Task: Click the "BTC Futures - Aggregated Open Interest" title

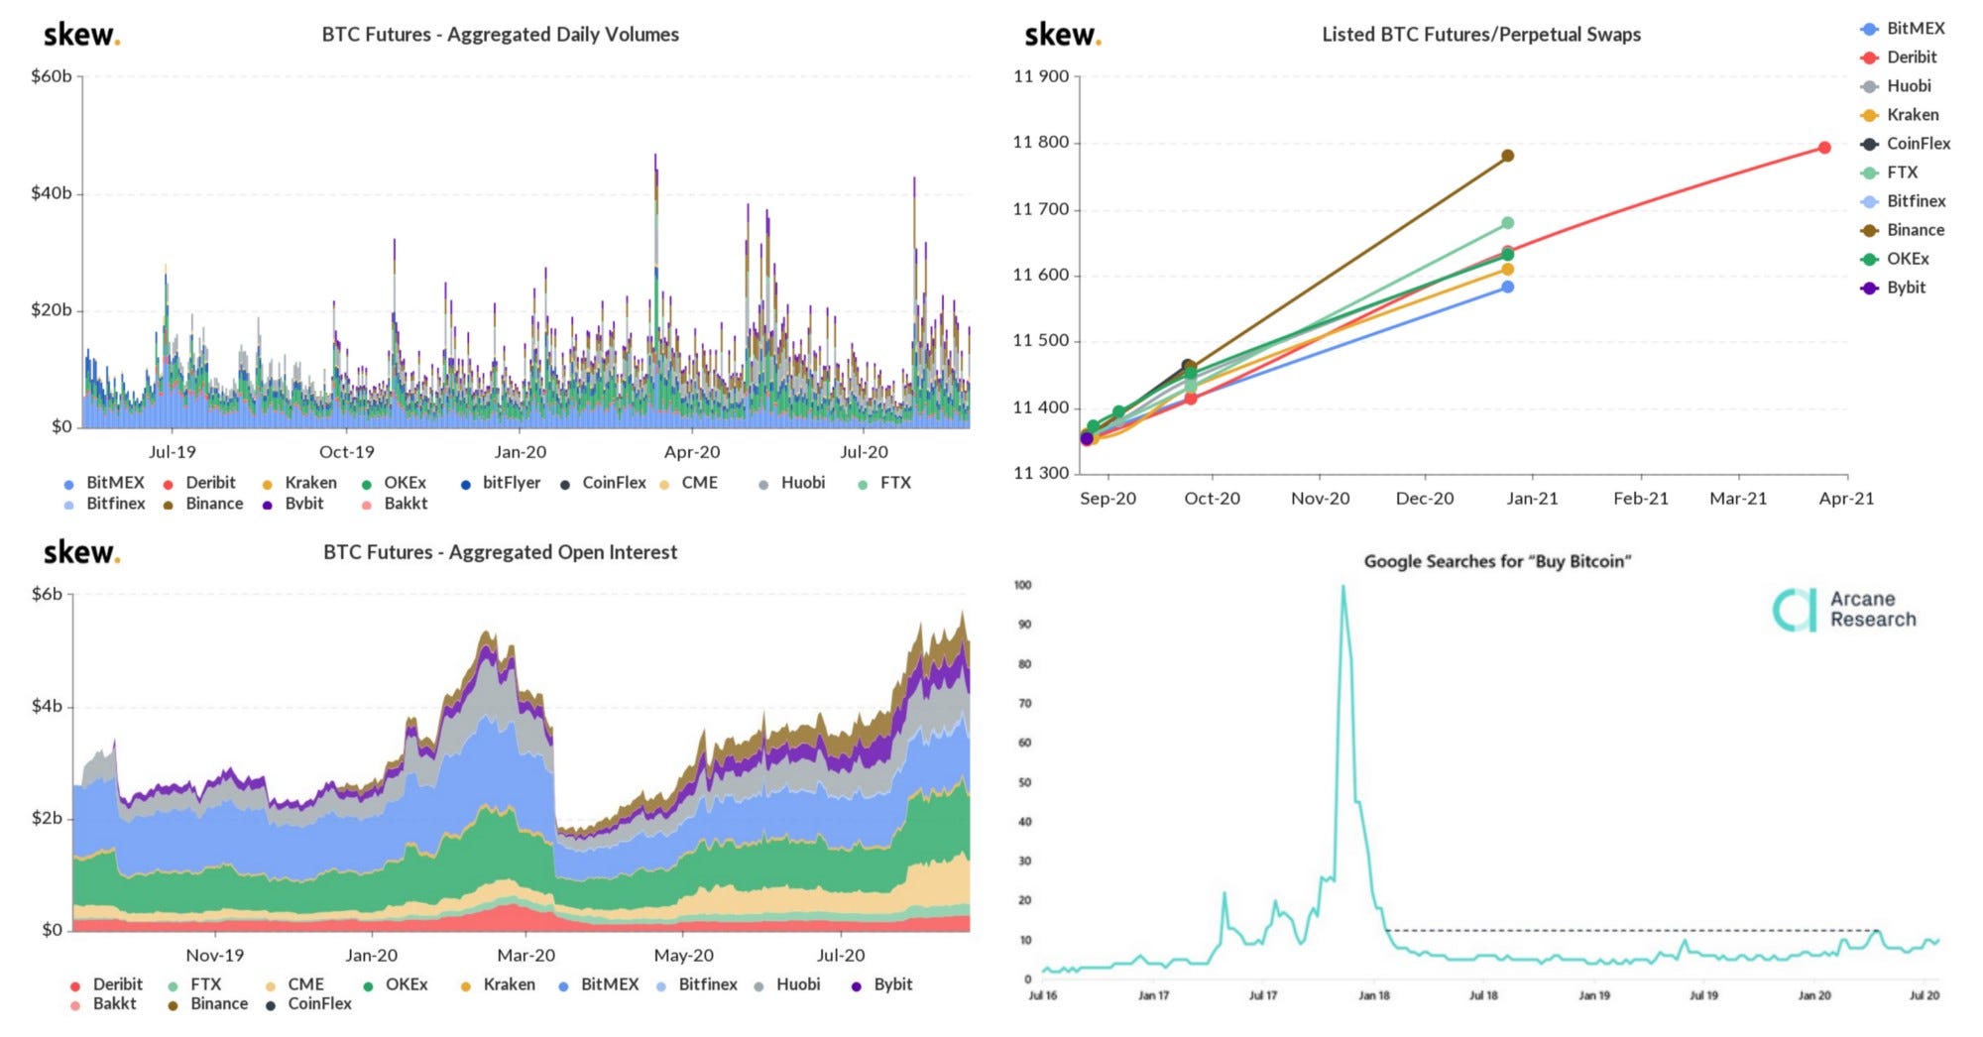Action: [501, 552]
